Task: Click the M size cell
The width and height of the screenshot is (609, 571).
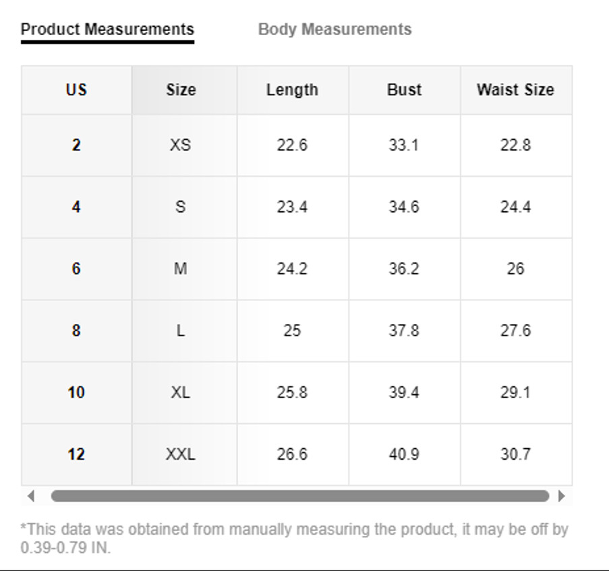Action: tap(181, 269)
